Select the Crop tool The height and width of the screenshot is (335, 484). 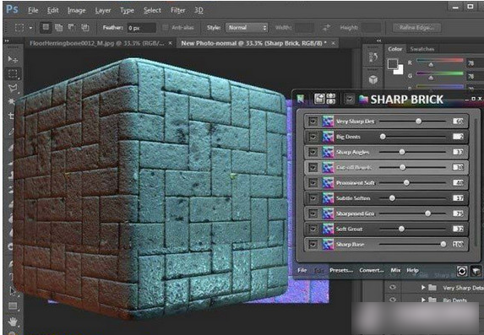tap(12, 116)
